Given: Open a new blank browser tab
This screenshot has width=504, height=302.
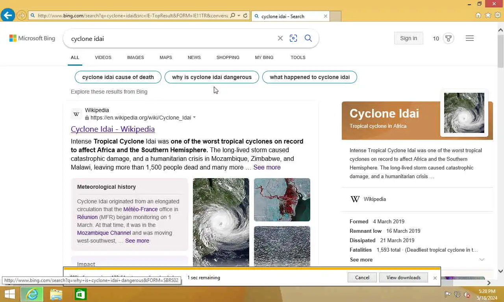Looking at the screenshot, I should pos(335,16).
